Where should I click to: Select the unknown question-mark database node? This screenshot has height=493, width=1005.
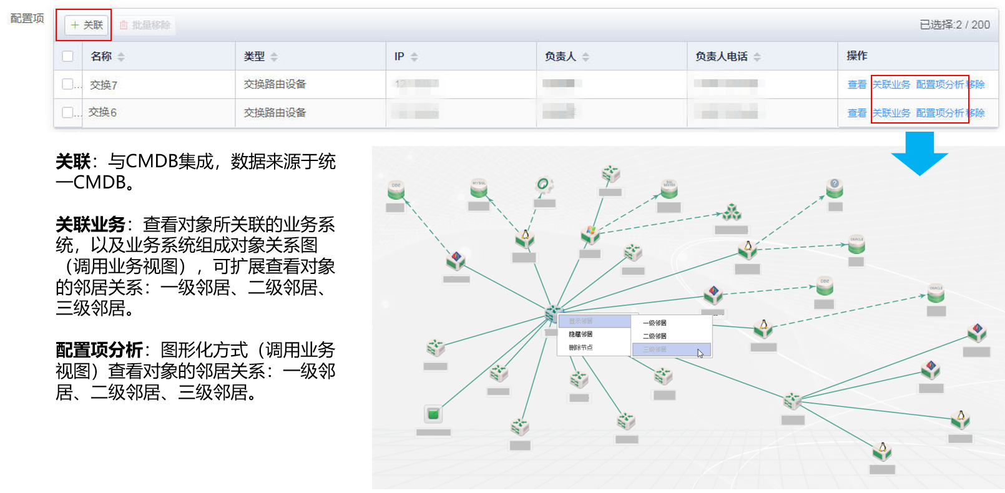point(835,187)
